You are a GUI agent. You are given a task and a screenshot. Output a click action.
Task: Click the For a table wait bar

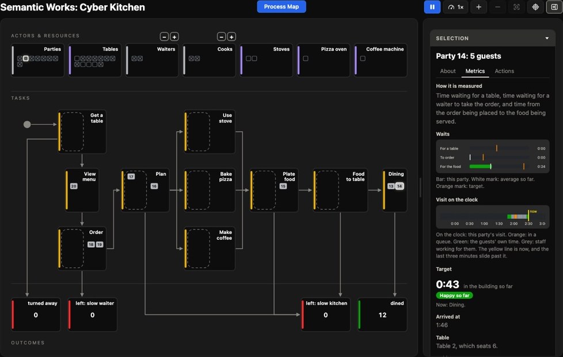499,148
